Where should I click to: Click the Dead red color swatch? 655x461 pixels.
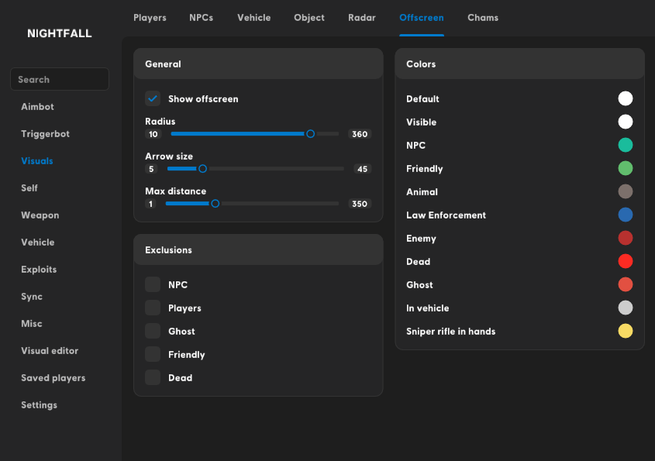625,261
